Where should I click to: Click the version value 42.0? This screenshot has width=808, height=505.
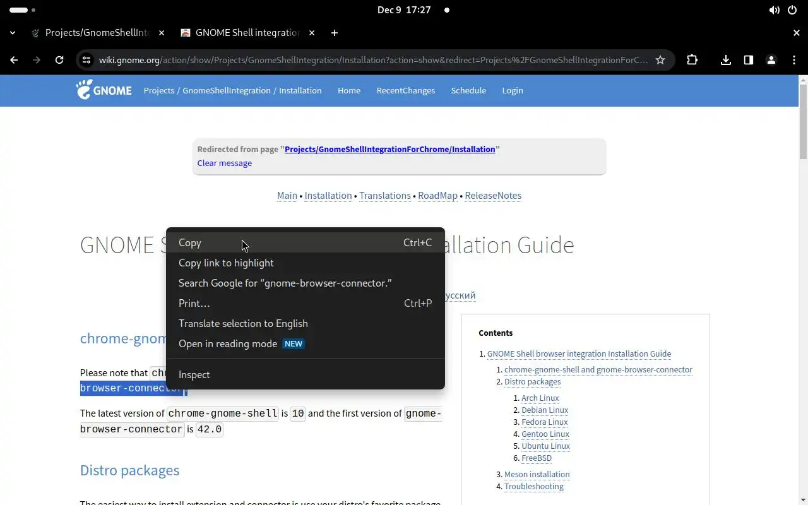210,429
